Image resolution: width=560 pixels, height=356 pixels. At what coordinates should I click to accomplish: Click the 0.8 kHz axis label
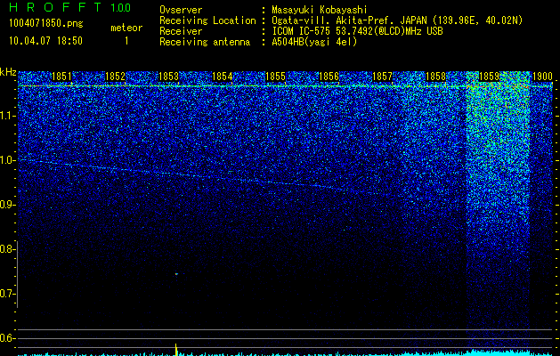coord(8,249)
